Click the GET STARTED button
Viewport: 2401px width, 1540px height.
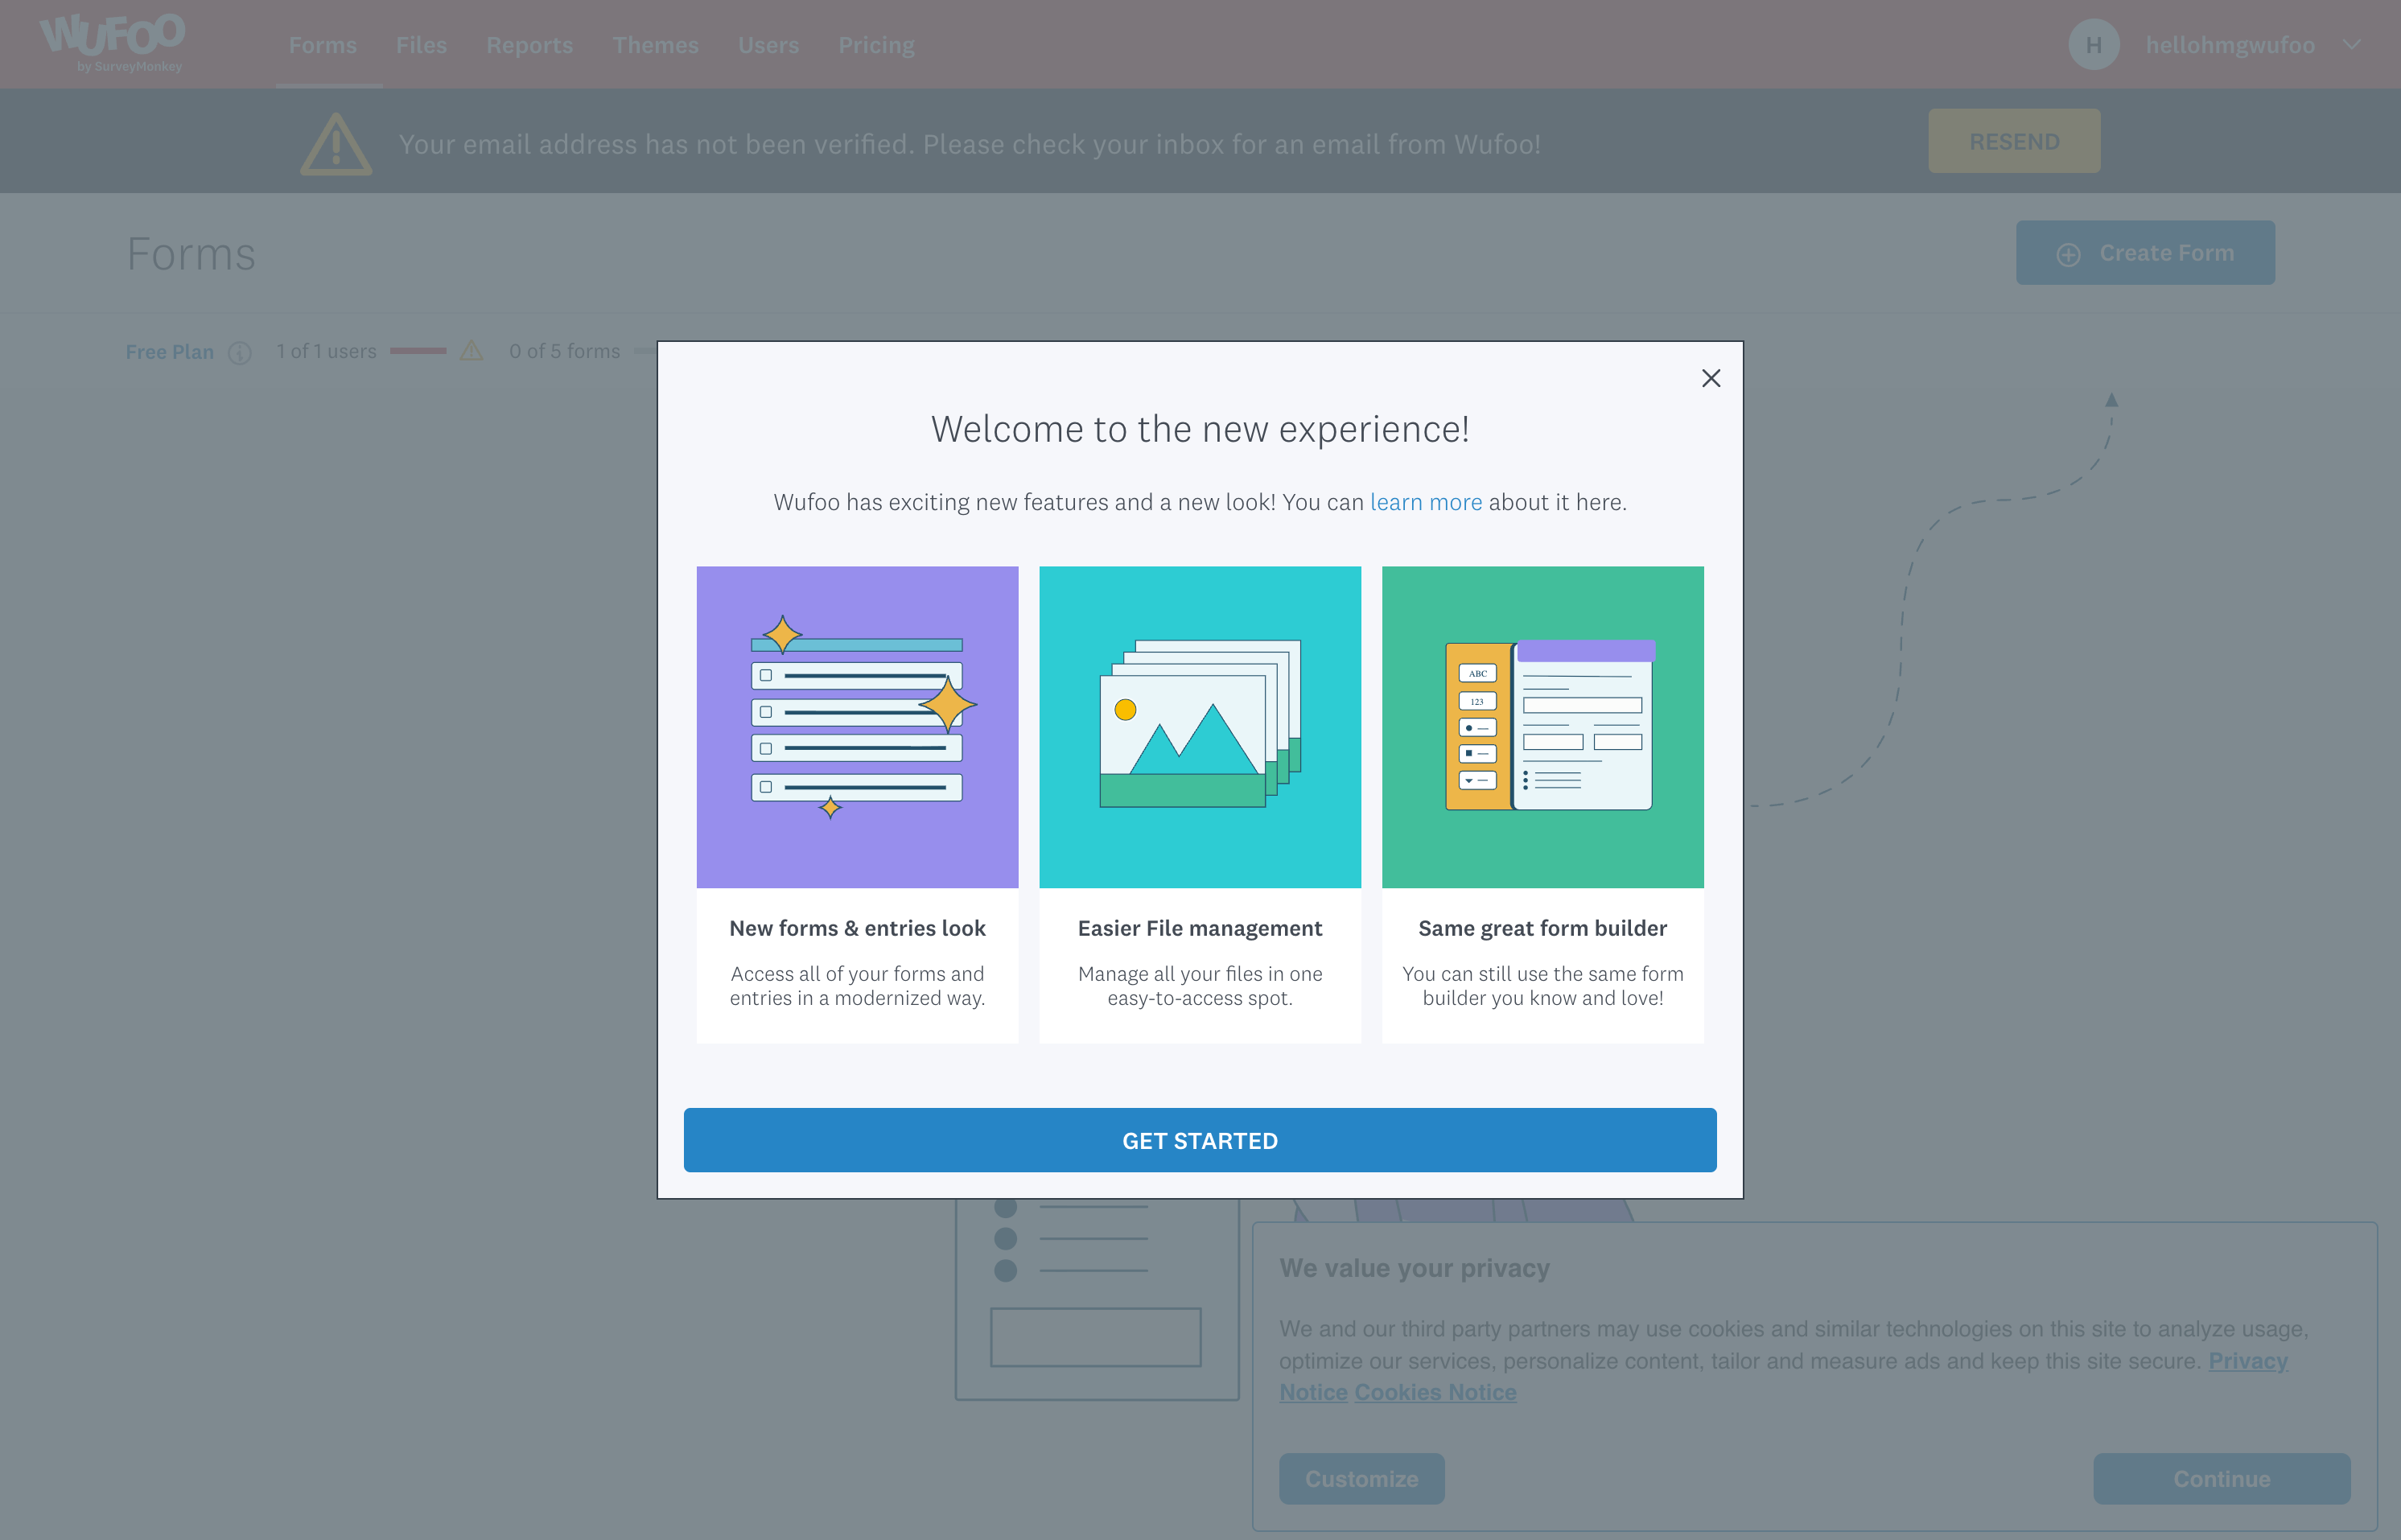[x=1199, y=1140]
